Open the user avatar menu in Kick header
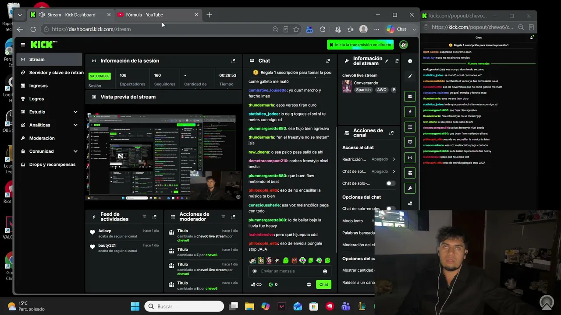The height and width of the screenshot is (315, 561). (404, 45)
